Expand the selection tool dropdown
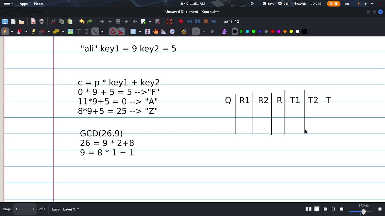 point(63,31)
